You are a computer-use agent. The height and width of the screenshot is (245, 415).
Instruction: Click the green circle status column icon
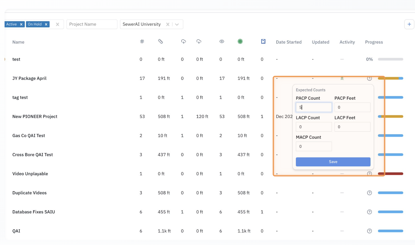[x=240, y=42]
